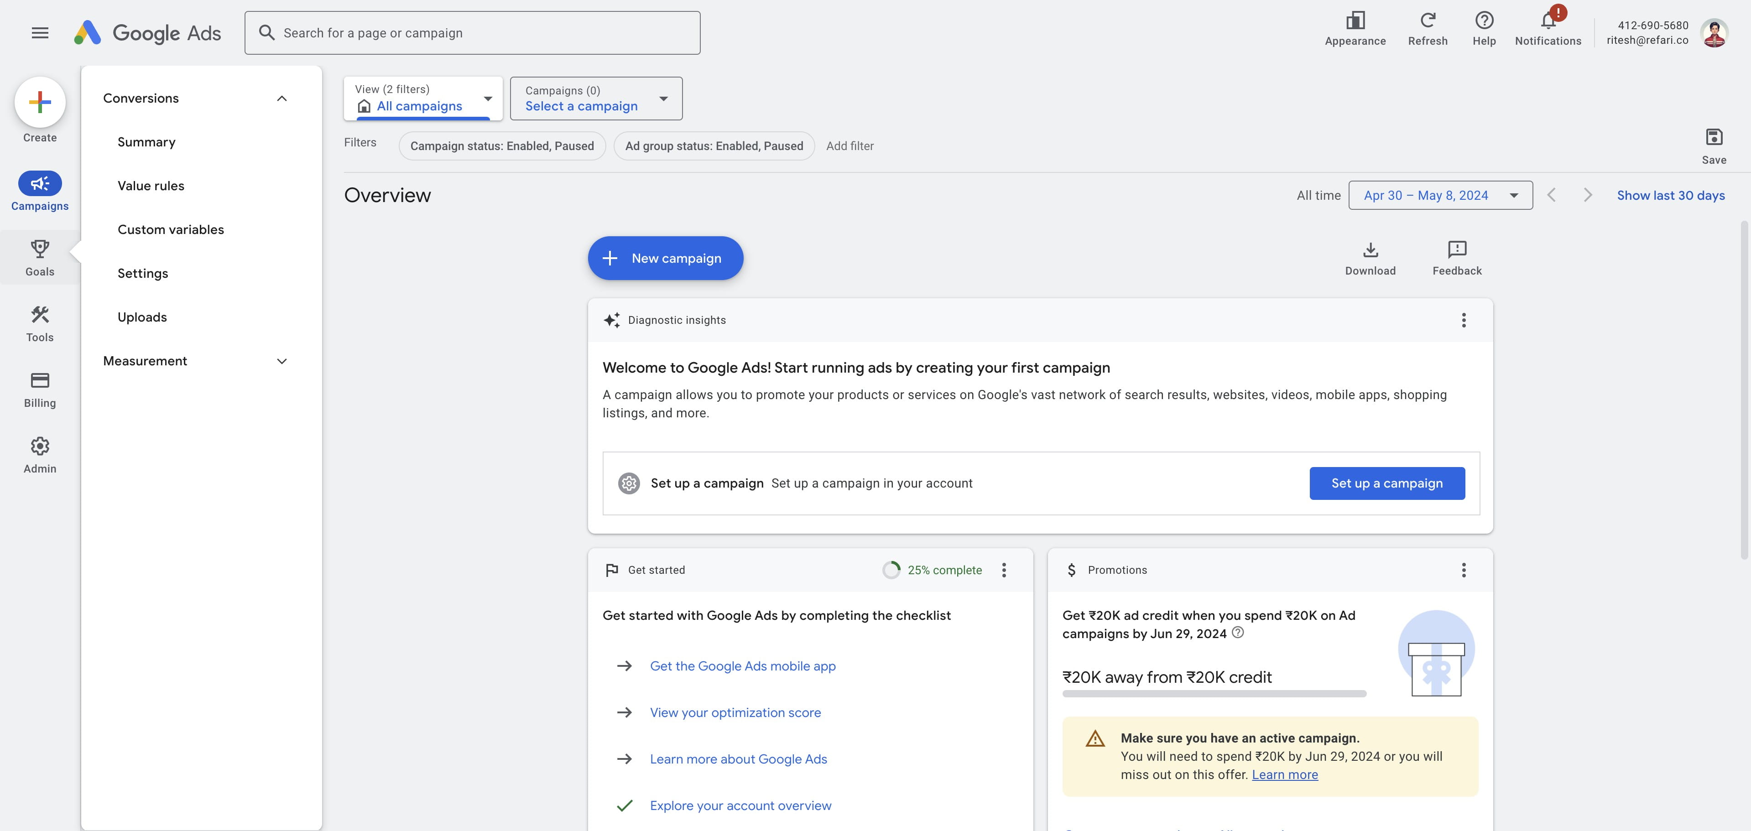Open Get the Google Ads mobile app
The width and height of the screenshot is (1751, 831).
[x=742, y=666]
